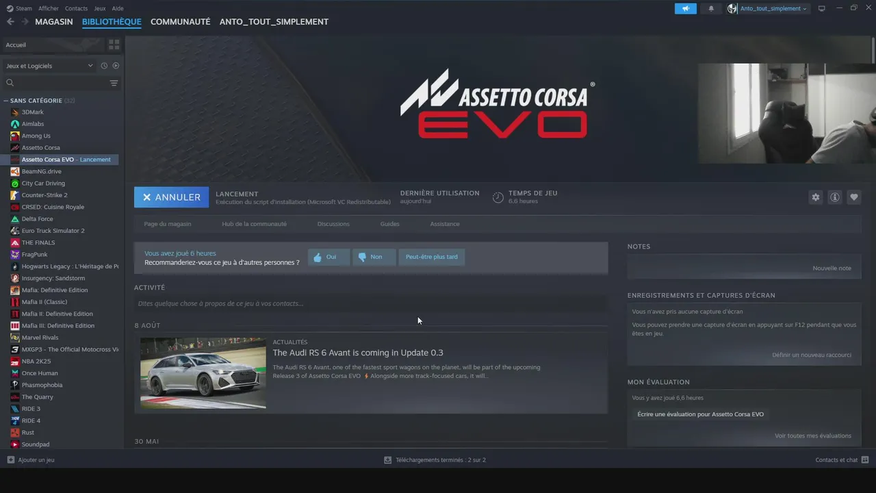Go to the MAGASIN tab

click(54, 22)
